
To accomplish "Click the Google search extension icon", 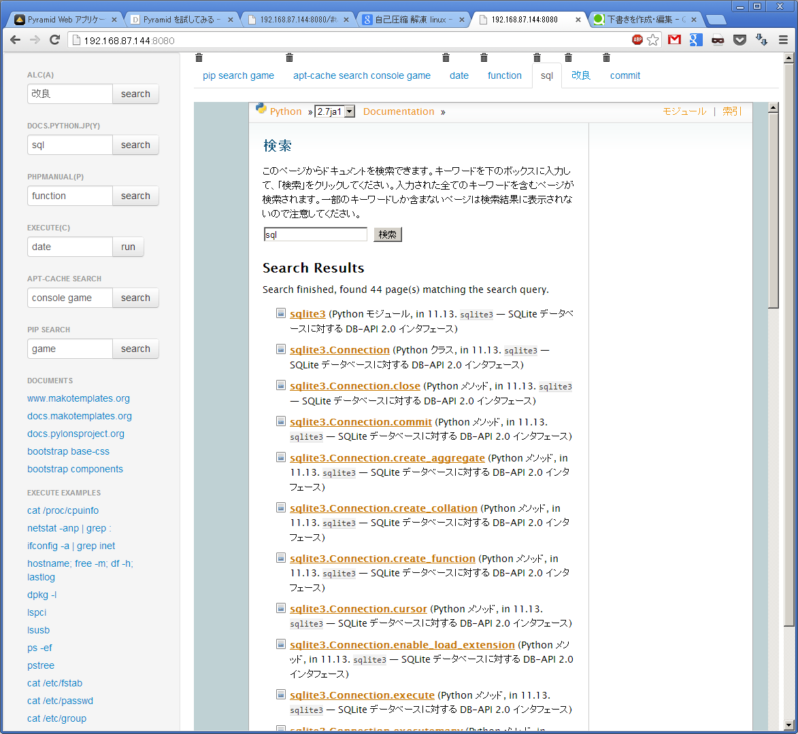I will [696, 39].
